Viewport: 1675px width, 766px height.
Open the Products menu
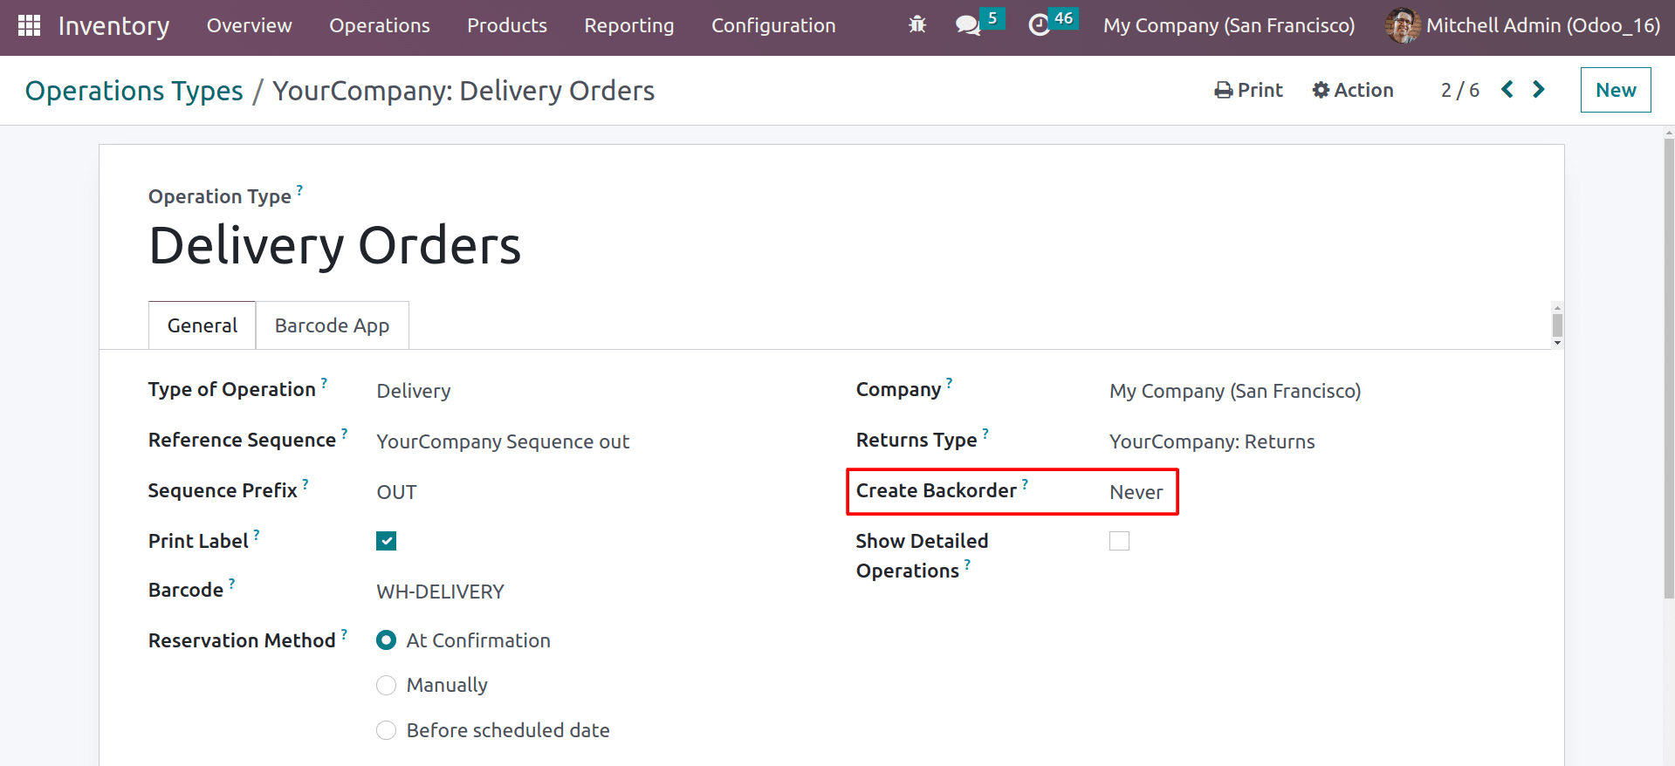pyautogui.click(x=507, y=25)
